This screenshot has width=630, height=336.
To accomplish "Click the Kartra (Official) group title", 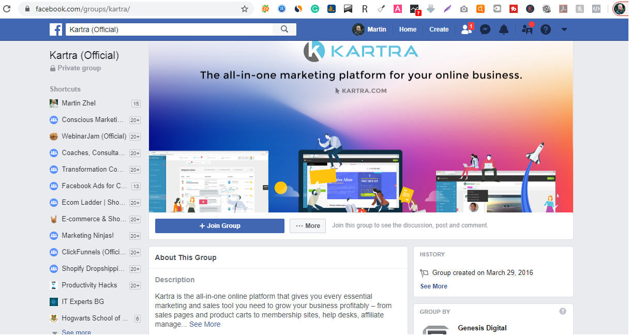I will click(84, 55).
